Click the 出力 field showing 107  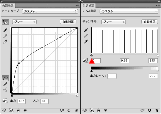tap(22, 101)
